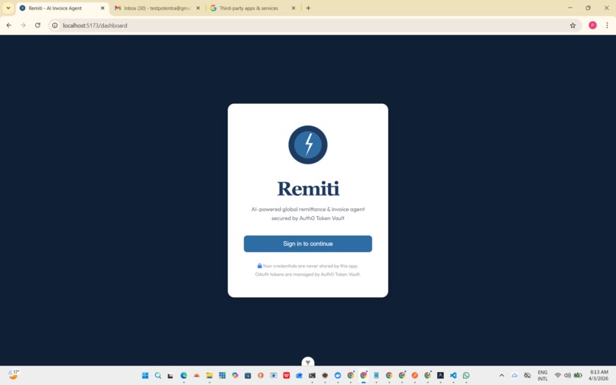
Task: Open Visual Studio Code from the taskbar
Action: point(453,376)
